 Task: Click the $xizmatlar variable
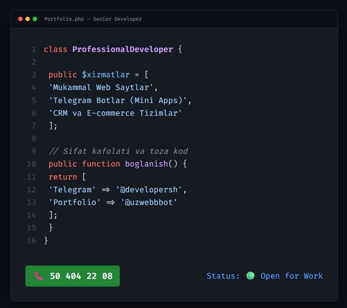(x=106, y=75)
